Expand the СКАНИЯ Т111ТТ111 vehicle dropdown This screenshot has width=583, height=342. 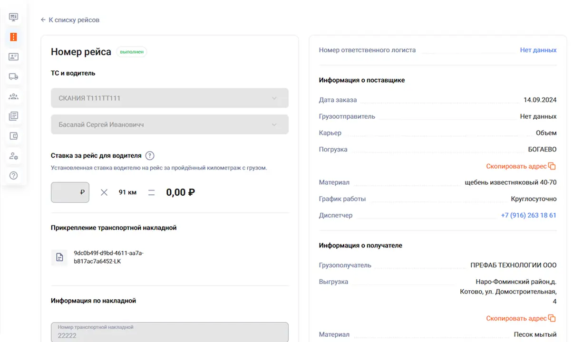click(169, 98)
